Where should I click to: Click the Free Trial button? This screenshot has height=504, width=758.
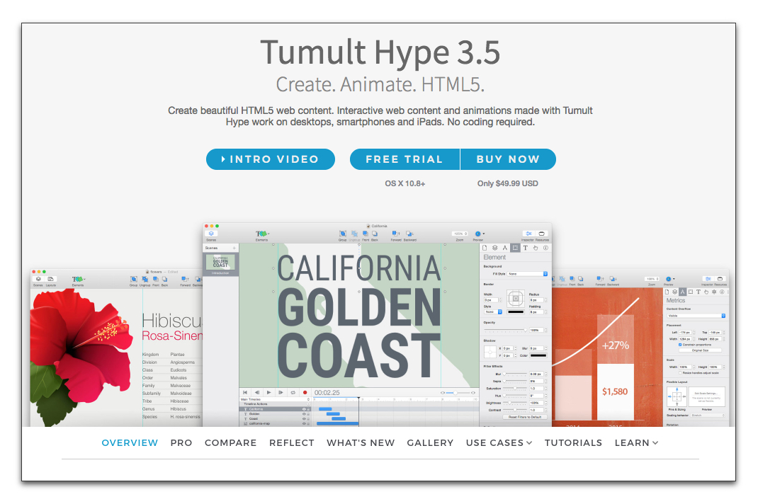tap(405, 159)
